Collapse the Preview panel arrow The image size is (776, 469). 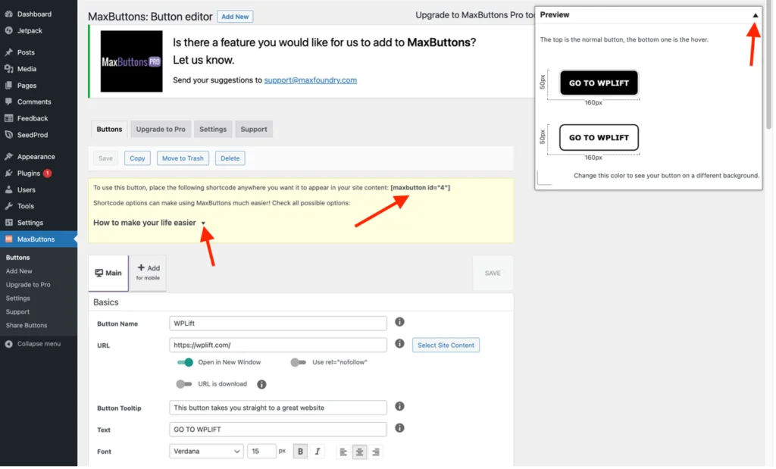click(x=756, y=15)
